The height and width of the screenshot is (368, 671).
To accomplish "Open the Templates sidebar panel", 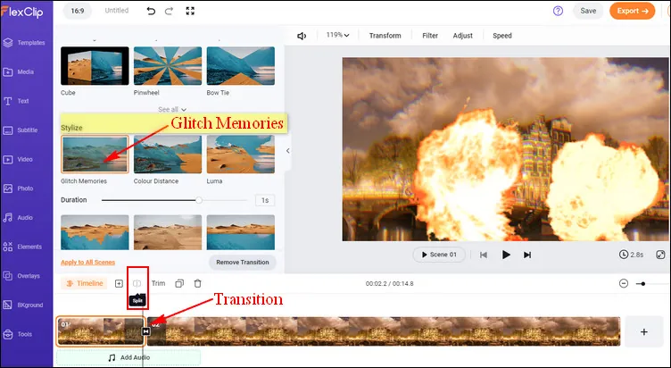I will [x=24, y=43].
